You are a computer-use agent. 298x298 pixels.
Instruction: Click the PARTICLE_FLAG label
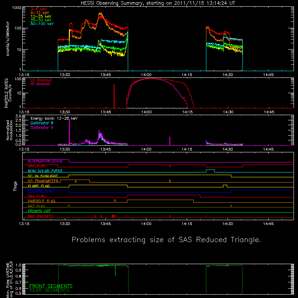(42, 201)
